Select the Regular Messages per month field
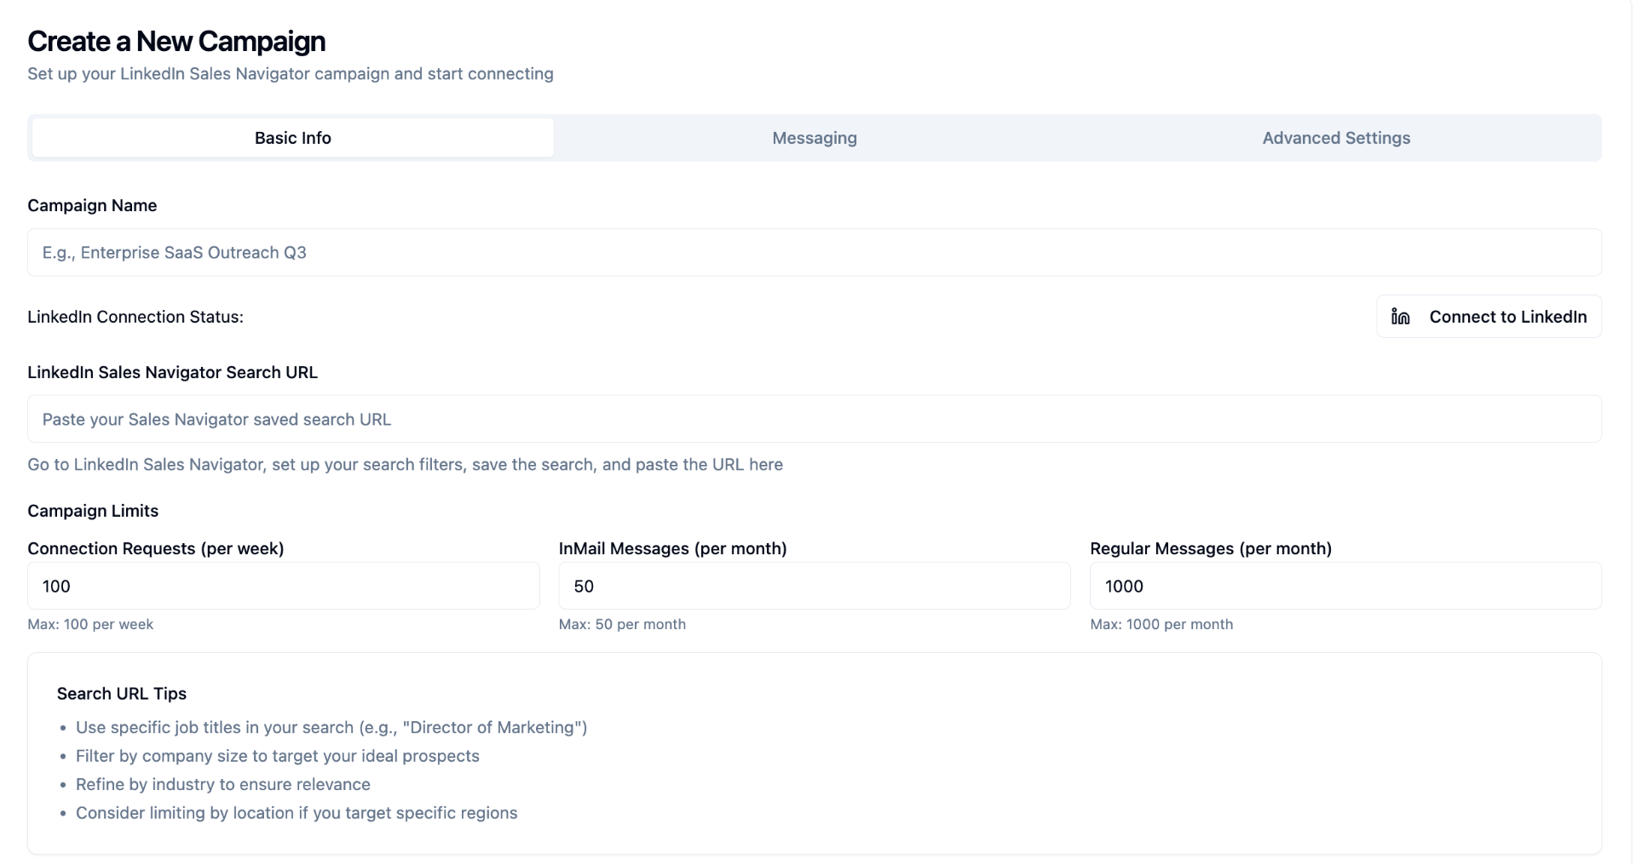This screenshot has height=865, width=1636. point(1345,586)
